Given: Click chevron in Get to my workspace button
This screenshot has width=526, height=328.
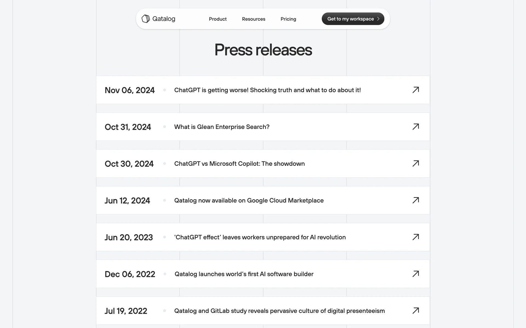Looking at the screenshot, I should tap(378, 19).
